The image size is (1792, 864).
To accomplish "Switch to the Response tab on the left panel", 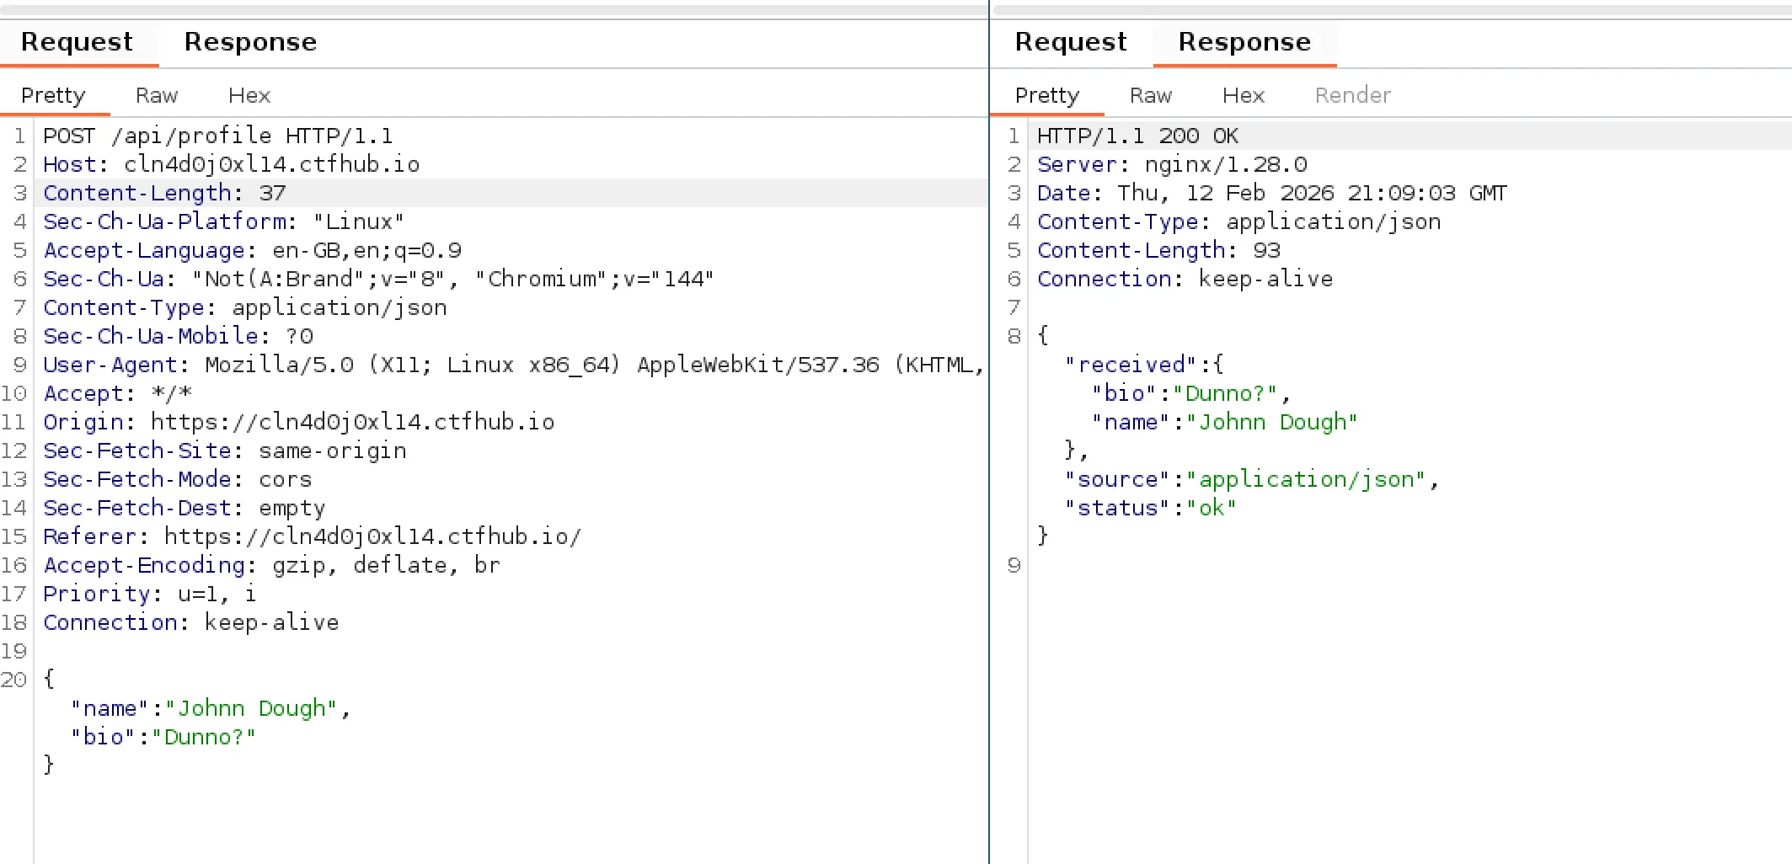I will 250,42.
